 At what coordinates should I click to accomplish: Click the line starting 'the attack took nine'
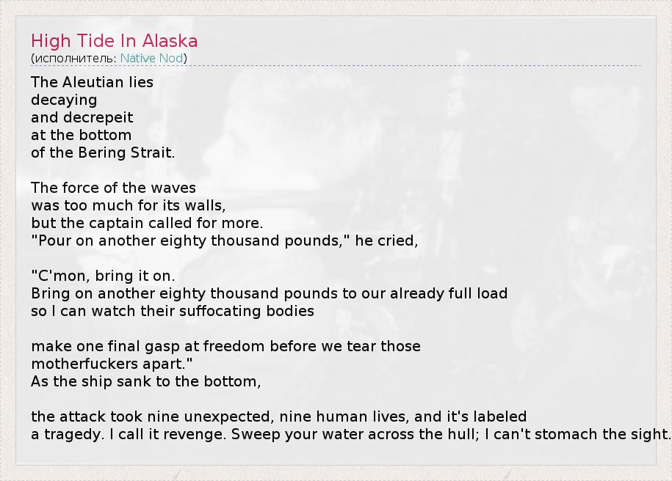278,416
